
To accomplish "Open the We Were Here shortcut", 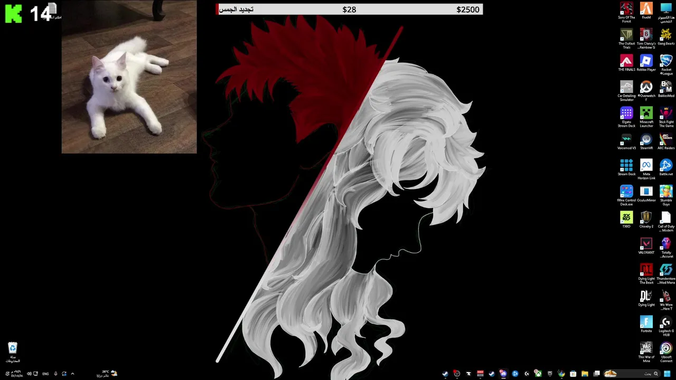I will pos(666,300).
